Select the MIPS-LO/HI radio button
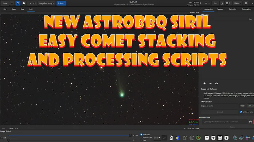254x142 pixels. [141, 137]
